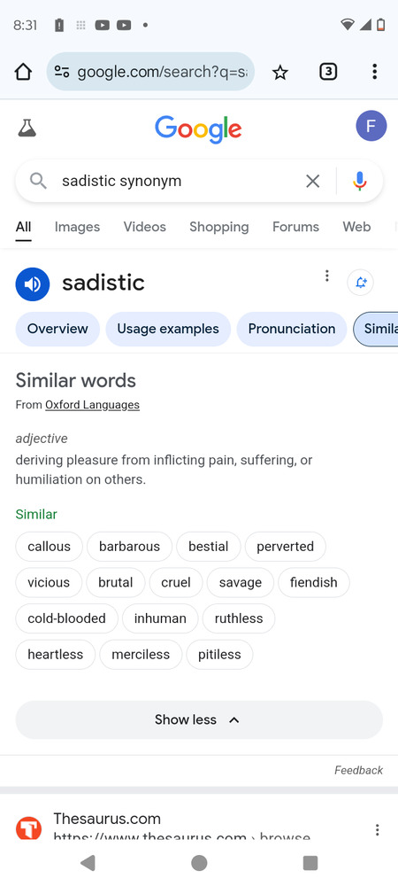Select the Overview chip

57,329
